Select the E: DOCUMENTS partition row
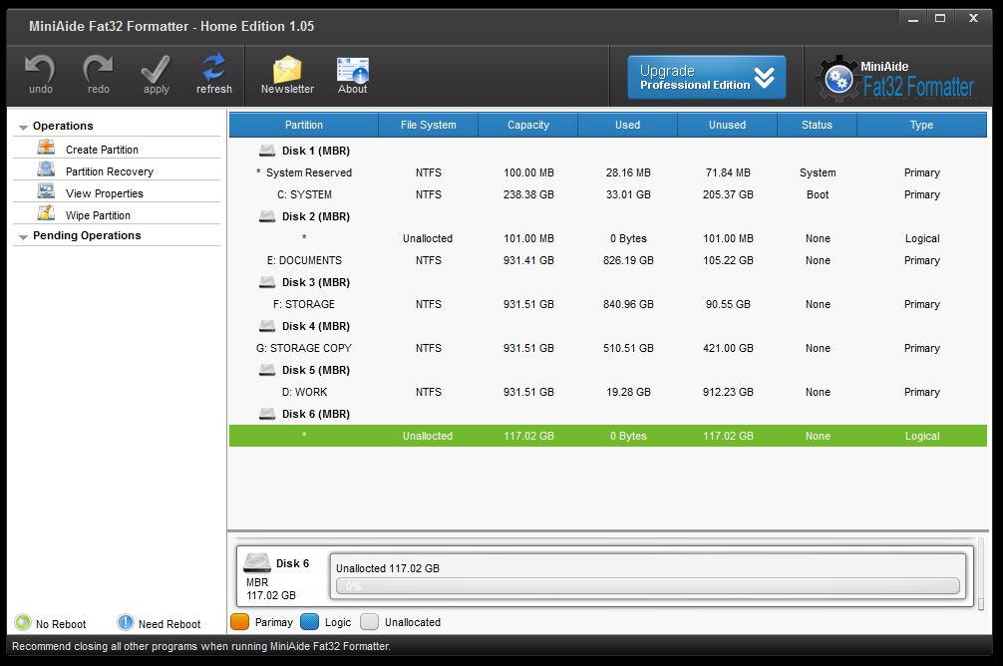This screenshot has height=666, width=1003. pyautogui.click(x=608, y=260)
